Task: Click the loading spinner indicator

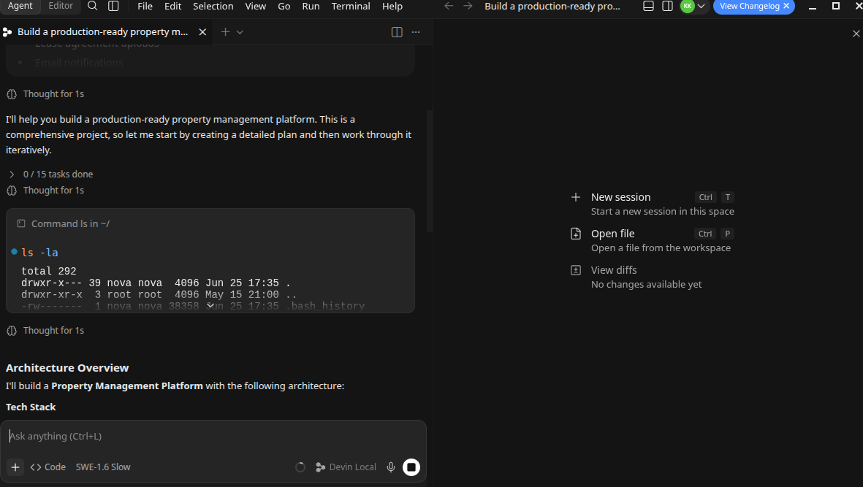Action: pos(300,467)
